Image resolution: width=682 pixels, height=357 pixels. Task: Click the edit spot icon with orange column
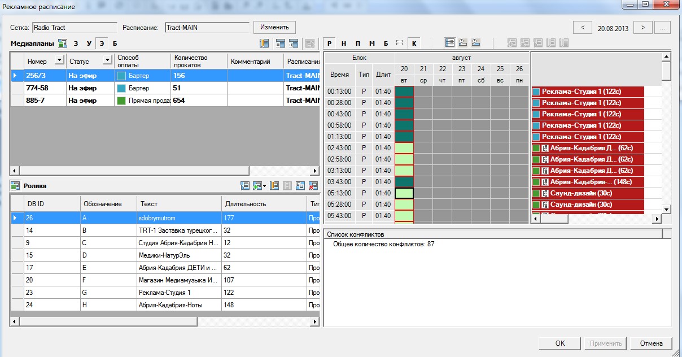pos(275,185)
